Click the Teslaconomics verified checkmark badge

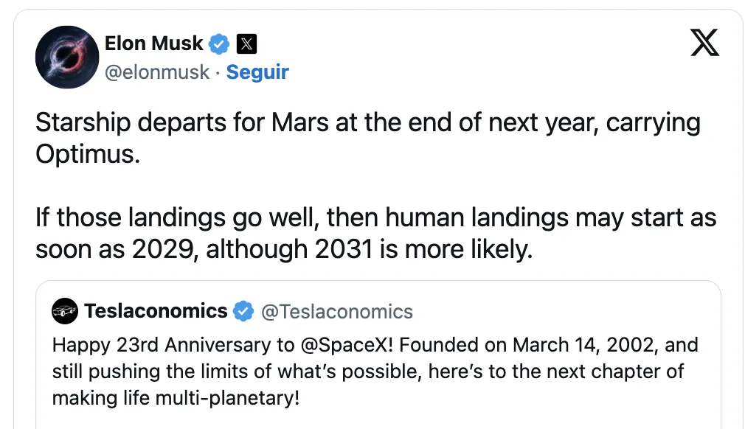pos(243,312)
